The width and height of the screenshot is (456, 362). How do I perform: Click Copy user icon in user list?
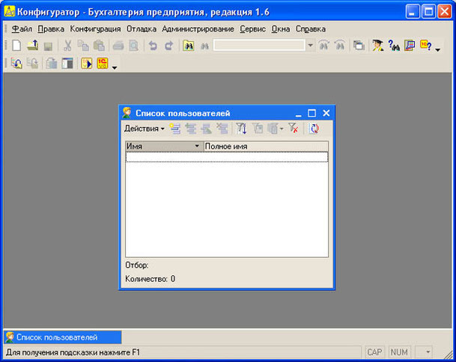(x=191, y=129)
